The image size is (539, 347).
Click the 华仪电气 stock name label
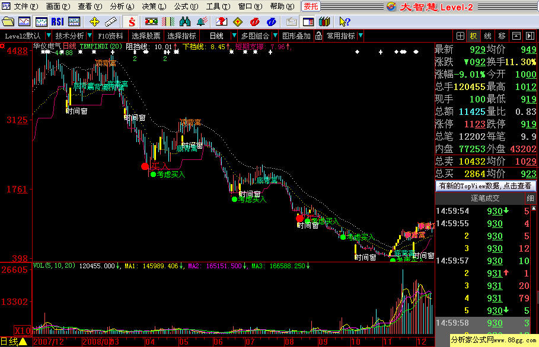47,46
